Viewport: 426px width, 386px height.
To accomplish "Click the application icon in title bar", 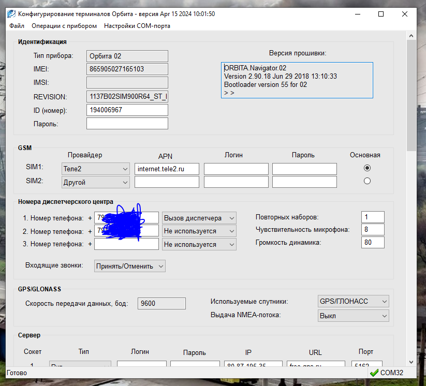I will pos(11,14).
